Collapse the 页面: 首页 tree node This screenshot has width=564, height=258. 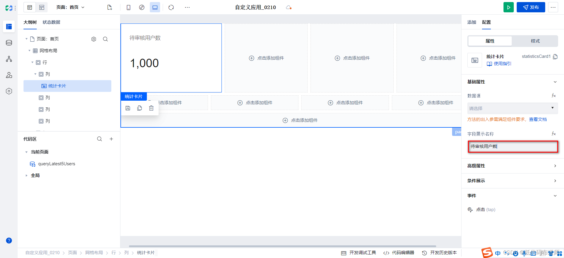click(26, 39)
